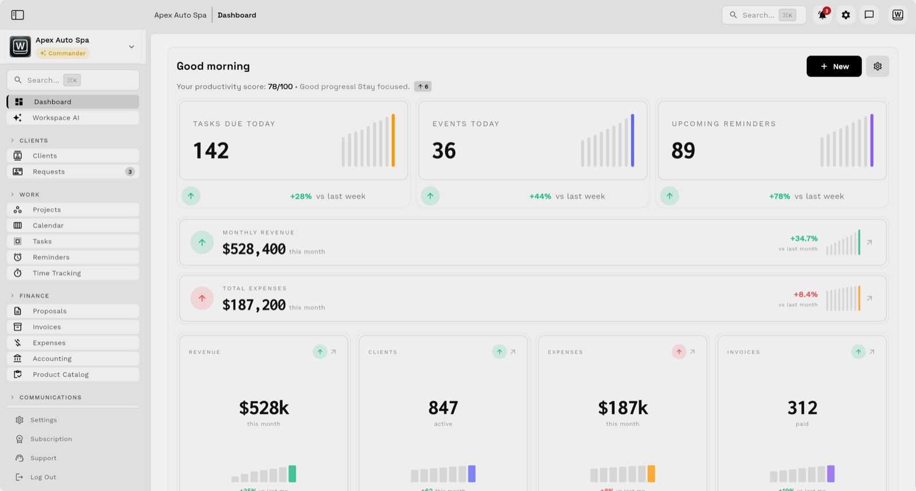916x491 pixels.
Task: Expand the Apex Auto Spa workspace dropdown
Action: point(132,47)
